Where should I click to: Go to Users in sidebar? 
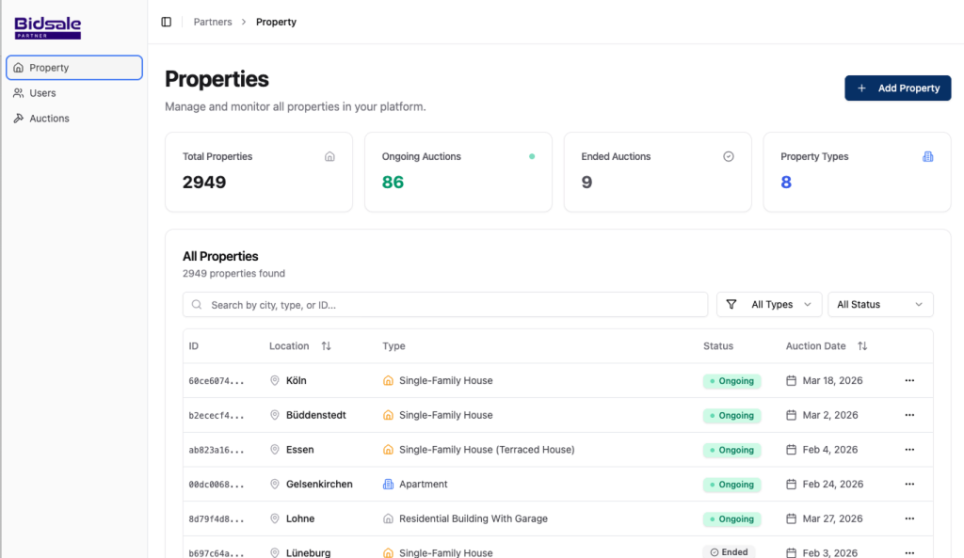(42, 93)
